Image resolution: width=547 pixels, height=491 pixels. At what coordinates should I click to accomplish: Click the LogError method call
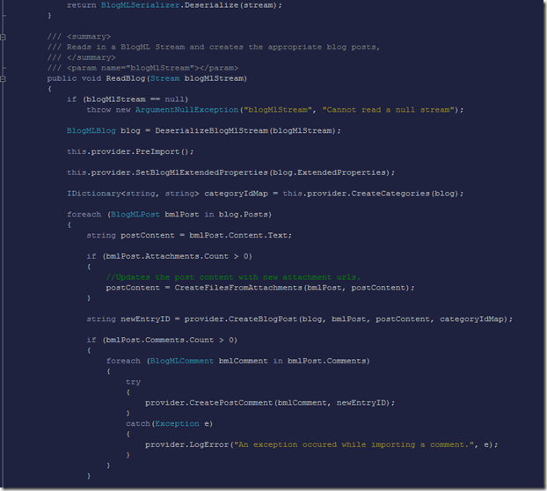209,445
